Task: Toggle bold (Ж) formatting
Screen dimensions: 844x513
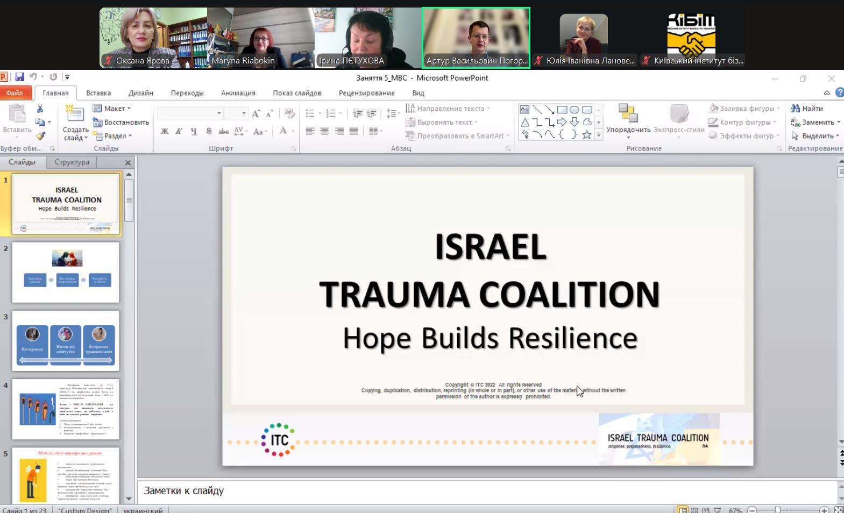Action: 165,131
